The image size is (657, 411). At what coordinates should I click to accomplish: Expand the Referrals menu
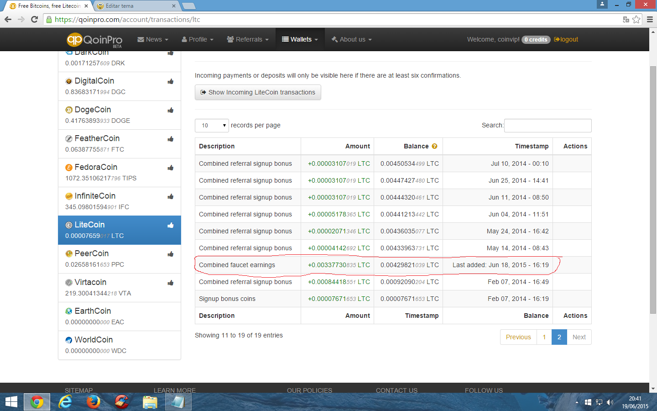tap(248, 40)
